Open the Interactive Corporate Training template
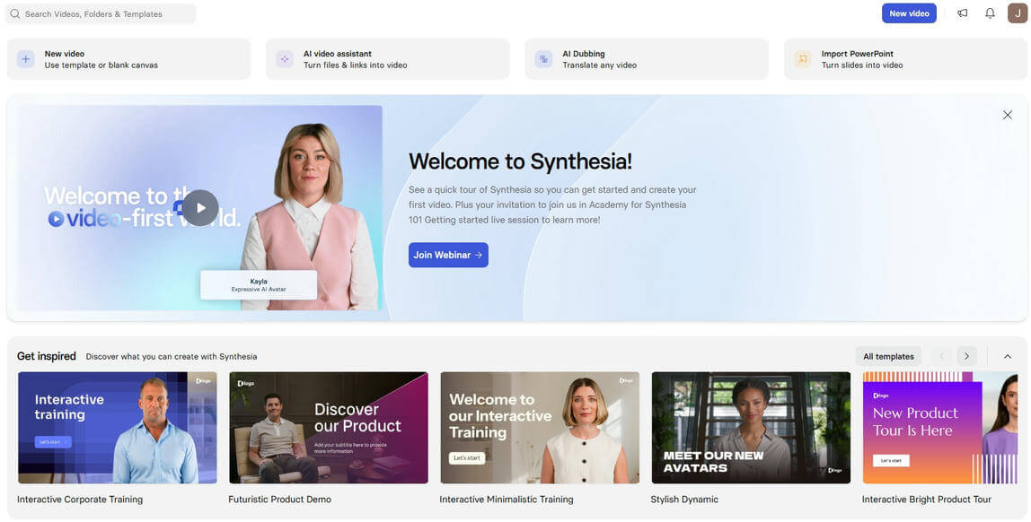Viewport: 1031px width, 522px height. [117, 428]
